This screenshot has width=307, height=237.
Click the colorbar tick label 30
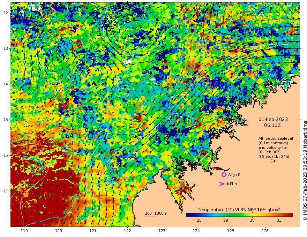[x=252, y=220]
